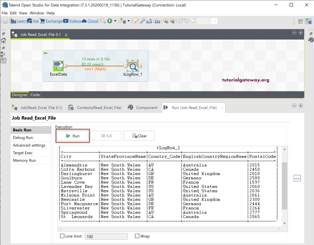Screen dimensions: 314x245
Task: Open the Help menu
Action: coord(51,13)
